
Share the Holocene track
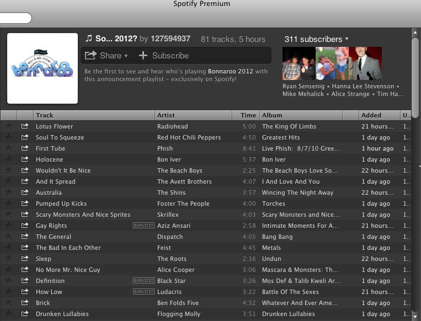25,159
